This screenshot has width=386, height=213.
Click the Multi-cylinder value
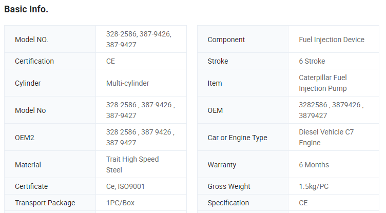(127, 83)
